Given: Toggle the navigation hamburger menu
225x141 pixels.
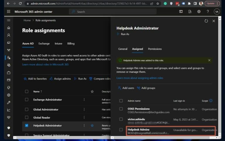Looking at the screenshot, I should pos(8,20).
